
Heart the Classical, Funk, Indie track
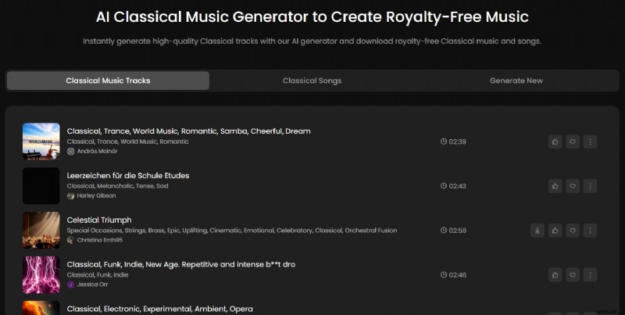click(573, 275)
